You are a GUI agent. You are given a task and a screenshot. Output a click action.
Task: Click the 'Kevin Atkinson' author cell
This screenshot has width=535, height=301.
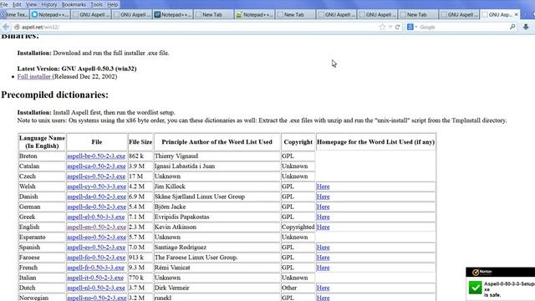[x=217, y=227]
